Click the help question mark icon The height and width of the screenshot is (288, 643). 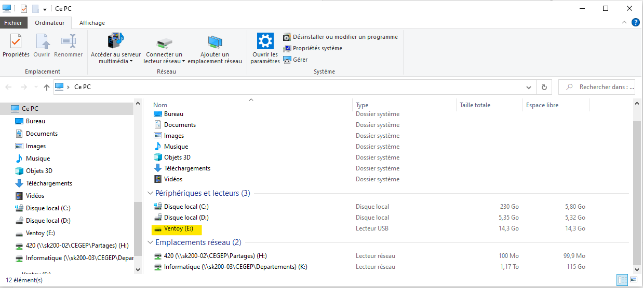pos(635,22)
